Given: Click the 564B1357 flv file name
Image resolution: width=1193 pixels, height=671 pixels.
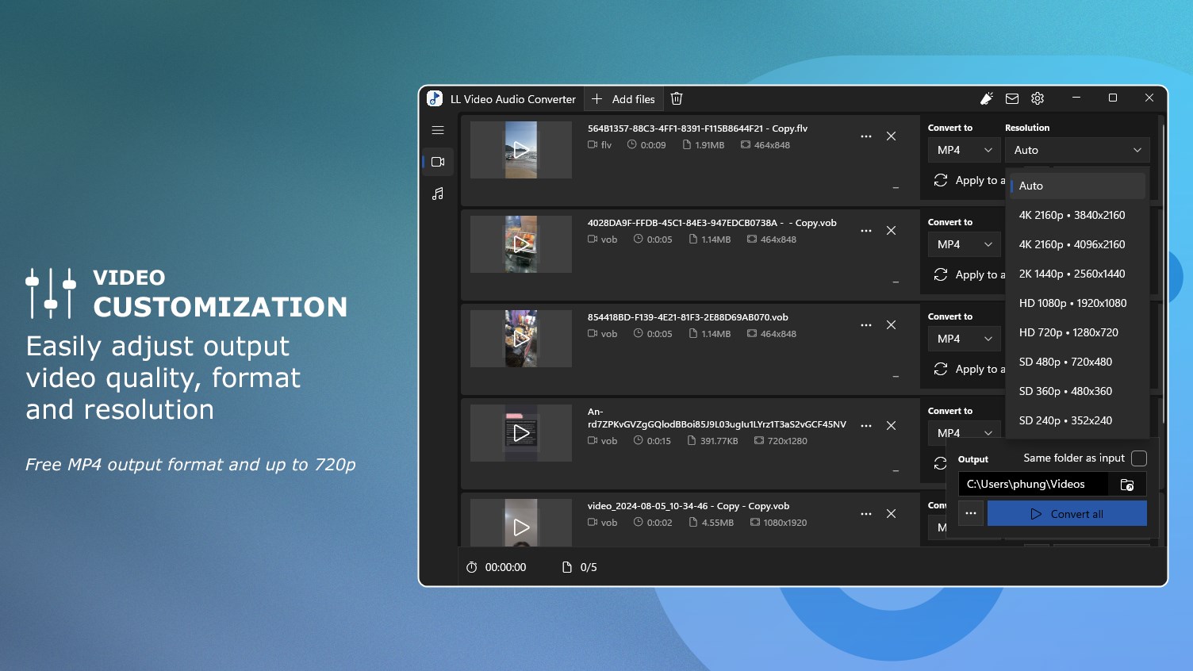Looking at the screenshot, I should coord(697,128).
